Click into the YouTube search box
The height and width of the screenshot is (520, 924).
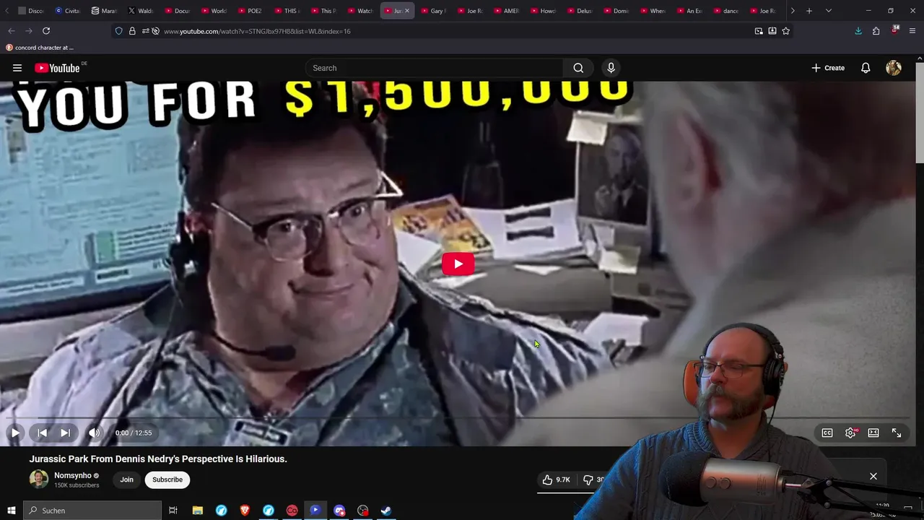434,68
